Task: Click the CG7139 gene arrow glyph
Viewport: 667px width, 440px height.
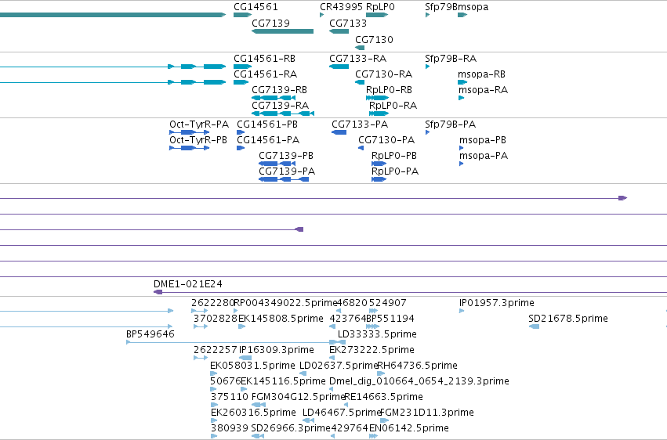Action: coord(282,31)
